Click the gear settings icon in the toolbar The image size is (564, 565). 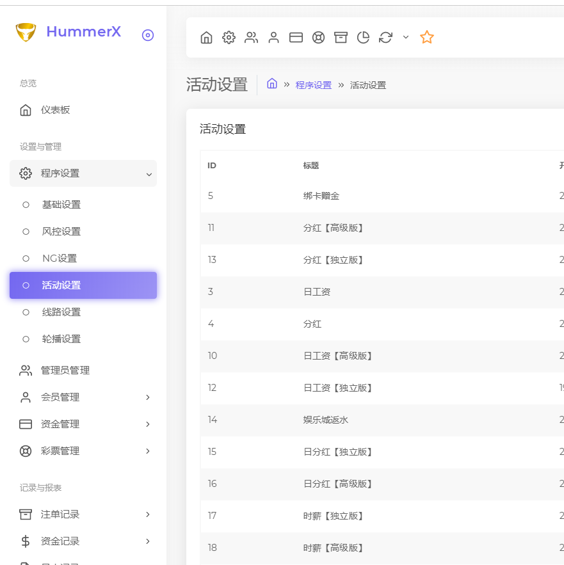229,37
